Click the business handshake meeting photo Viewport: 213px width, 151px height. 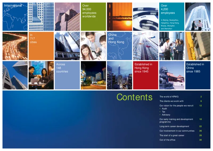coord(41,75)
